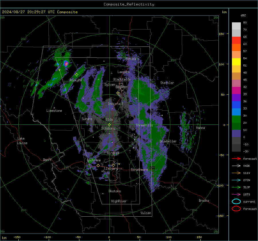Click the 65 dBZ red color swatch
The height and width of the screenshot is (241, 258).
[x=236, y=40]
